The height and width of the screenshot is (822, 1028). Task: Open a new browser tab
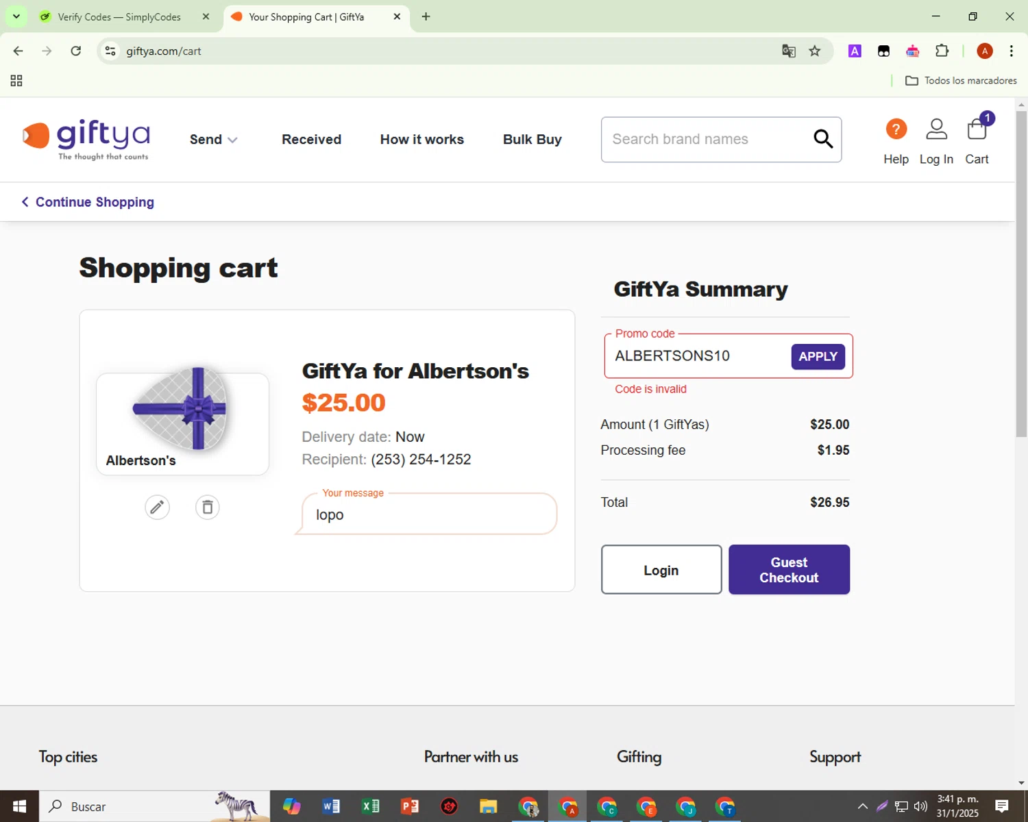426,16
